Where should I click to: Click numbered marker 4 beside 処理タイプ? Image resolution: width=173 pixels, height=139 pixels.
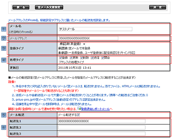coord(4,60)
